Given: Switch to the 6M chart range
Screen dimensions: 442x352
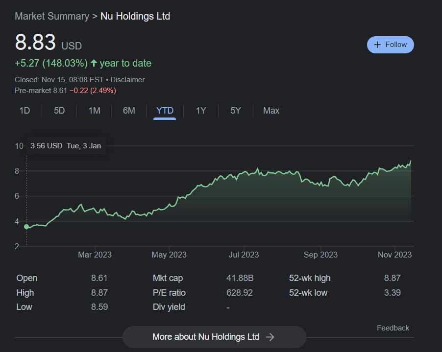Looking at the screenshot, I should pyautogui.click(x=129, y=111).
